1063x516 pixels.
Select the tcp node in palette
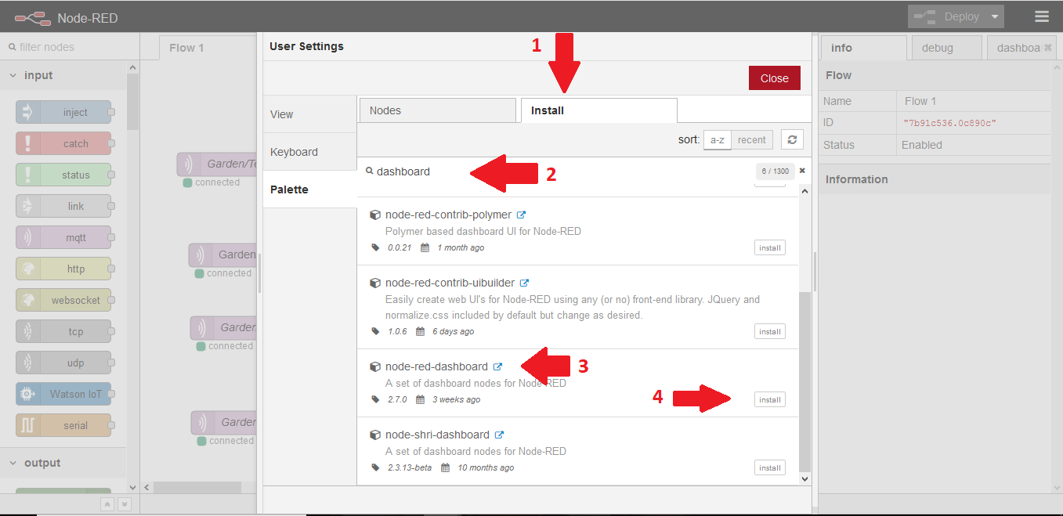pyautogui.click(x=63, y=331)
